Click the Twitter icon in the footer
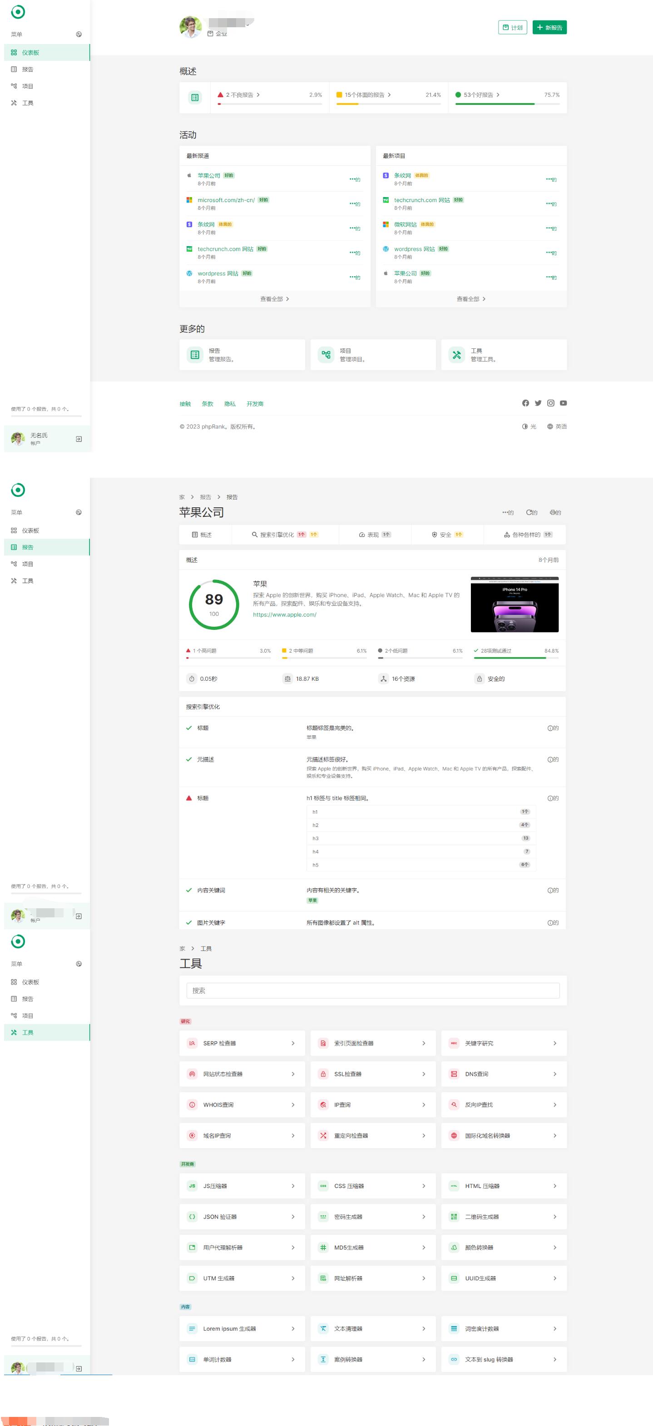 (x=538, y=403)
